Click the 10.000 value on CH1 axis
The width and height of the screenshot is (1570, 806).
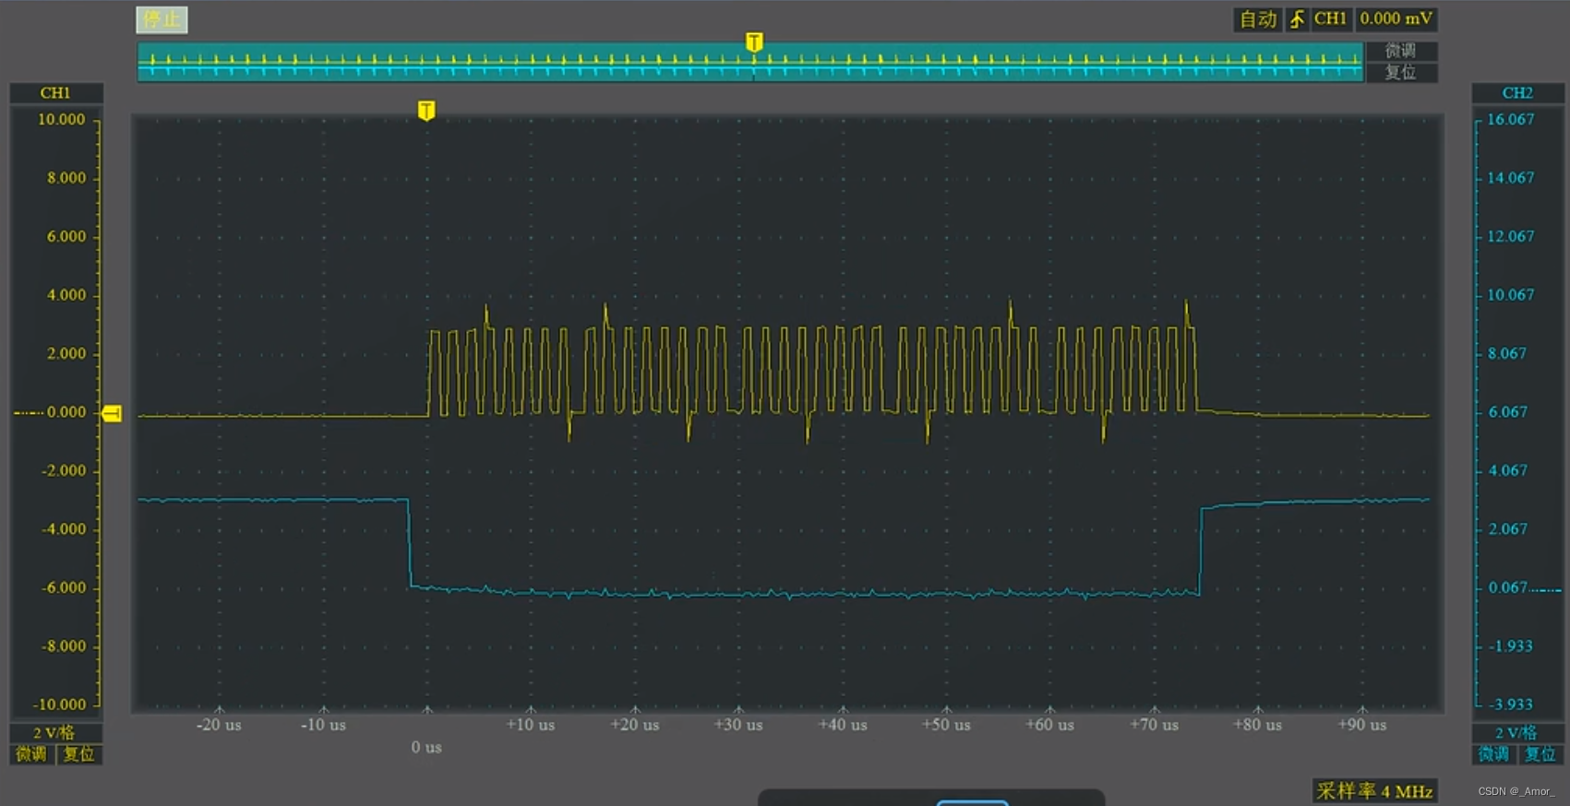tap(61, 120)
